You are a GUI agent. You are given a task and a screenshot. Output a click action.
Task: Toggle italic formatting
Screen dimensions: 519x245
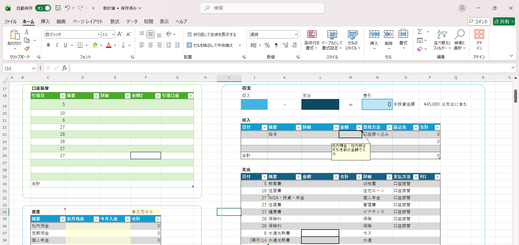pos(57,45)
